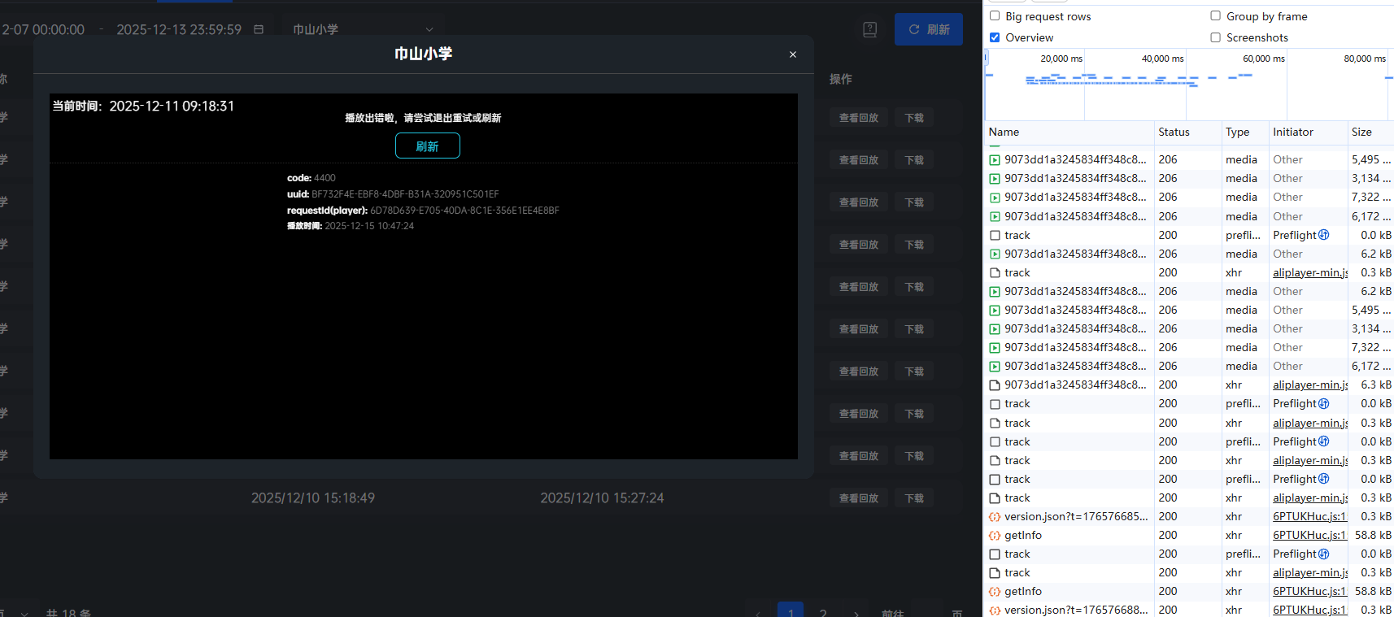Click JSON icon of version.json?t=176576688... row
1394x617 pixels.
994,610
